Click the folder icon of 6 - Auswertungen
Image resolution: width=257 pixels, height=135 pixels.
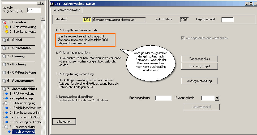pos(4,81)
